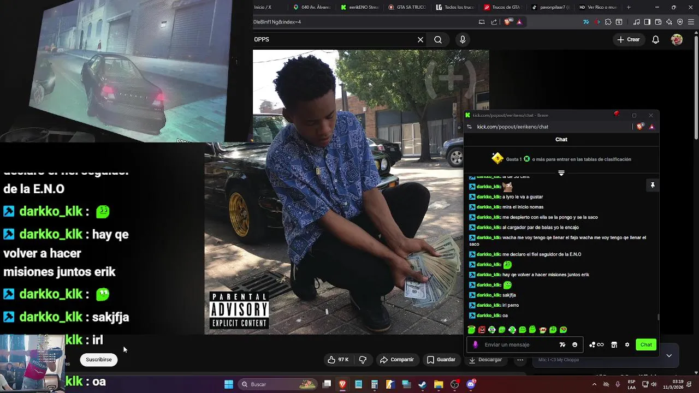Switch to the Ver Rico o muerto tab
This screenshot has width=699, height=393.
click(598, 7)
